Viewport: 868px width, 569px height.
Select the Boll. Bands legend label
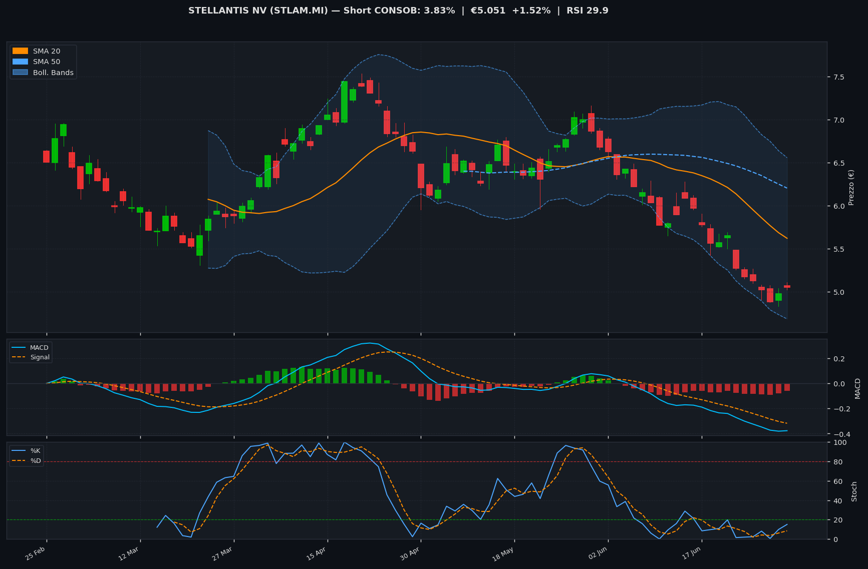tap(53, 73)
